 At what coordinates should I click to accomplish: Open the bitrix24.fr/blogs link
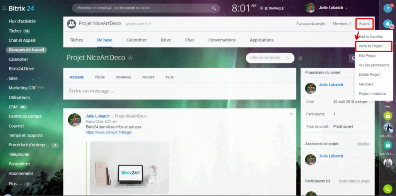109,132
